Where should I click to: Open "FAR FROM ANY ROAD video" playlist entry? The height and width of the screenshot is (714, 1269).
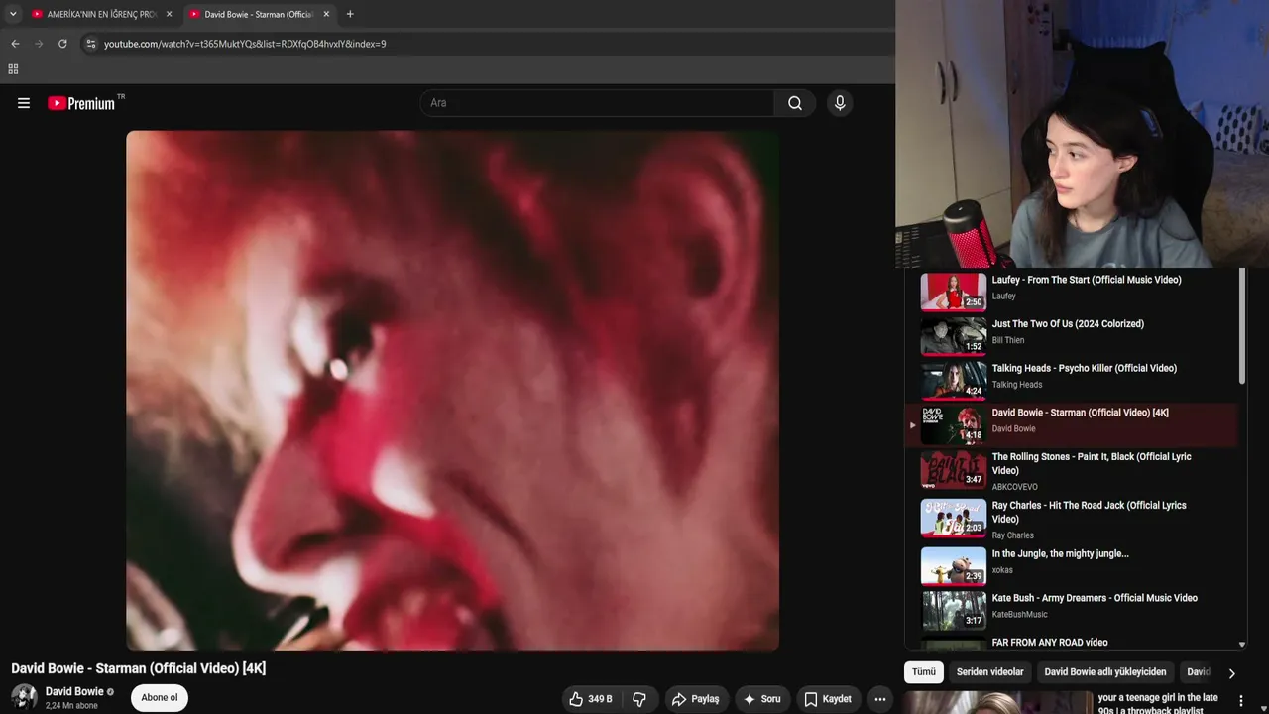pos(1050,643)
